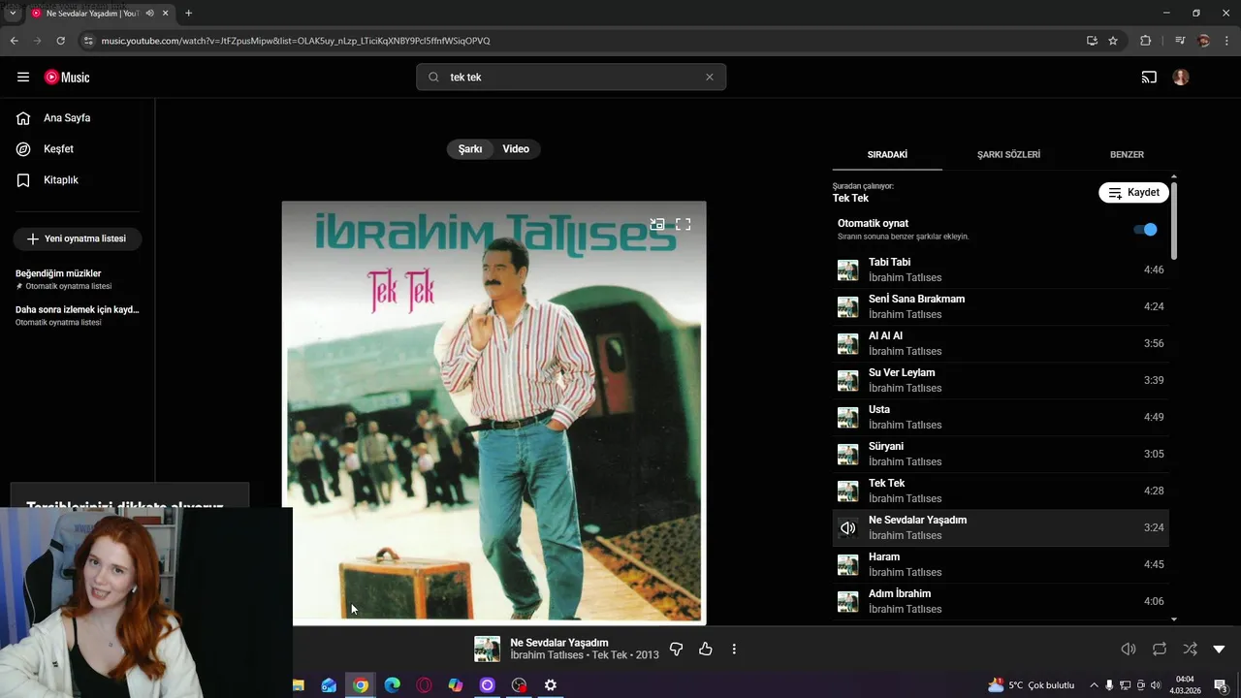Bookmark this page with the star icon

tap(1113, 41)
